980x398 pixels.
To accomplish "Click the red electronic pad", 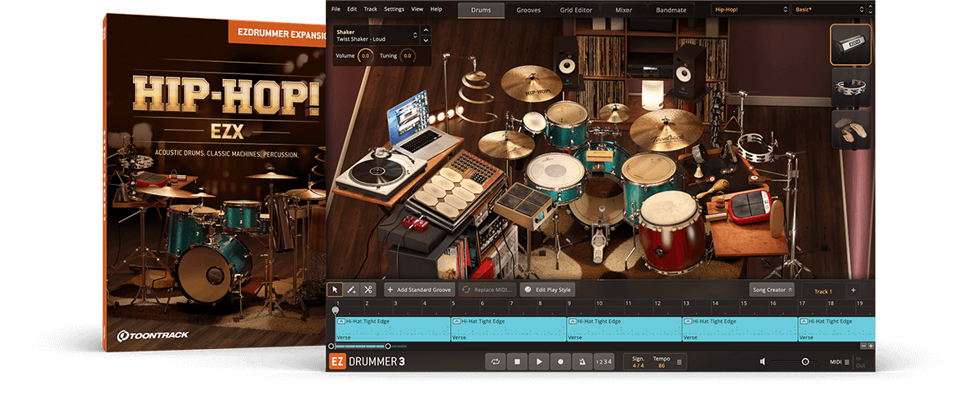I will 747,208.
